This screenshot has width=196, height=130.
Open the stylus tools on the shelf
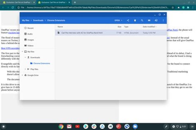[166, 126]
